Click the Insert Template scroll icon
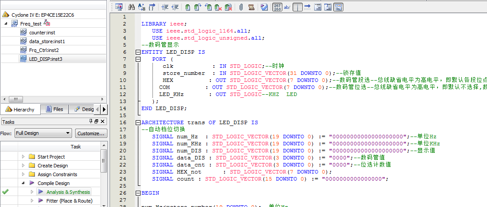The width and height of the screenshot is (487, 207). 251,7
